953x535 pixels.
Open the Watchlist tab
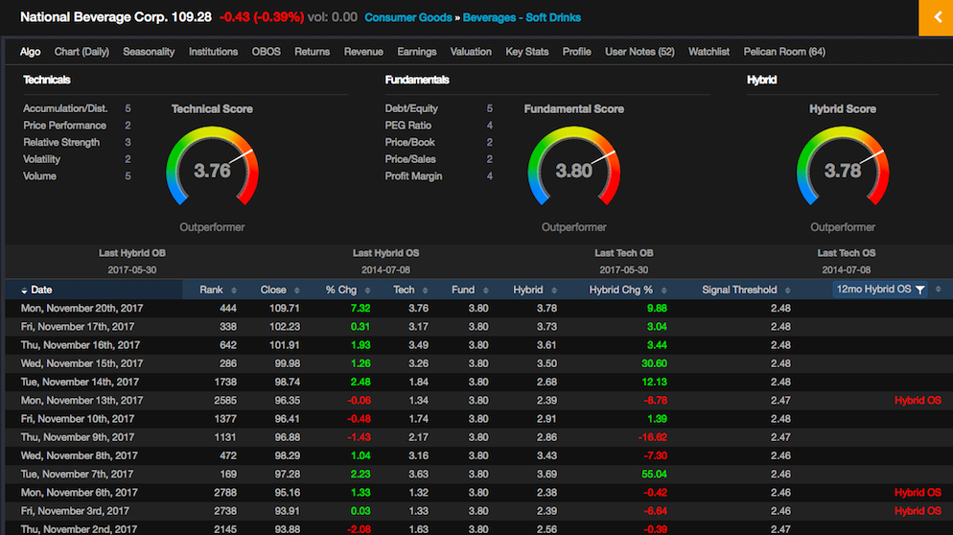coord(709,52)
